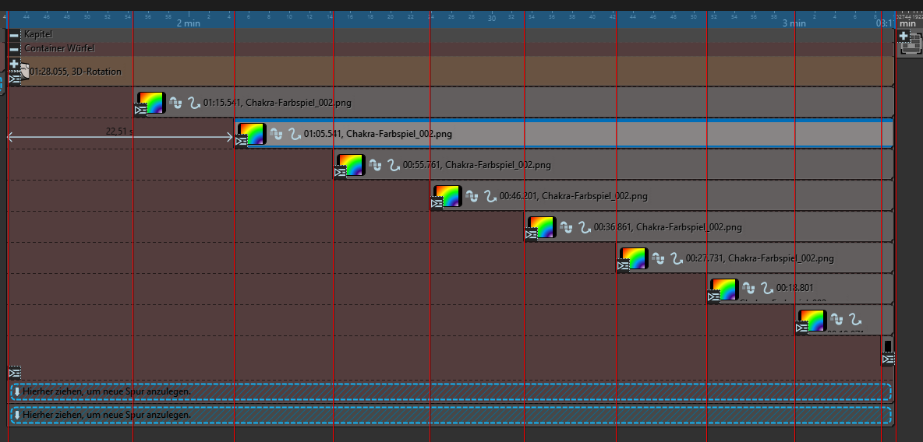The height and width of the screenshot is (442, 923).
Task: Click the wave effect icon on 01:15.541 clip
Action: click(175, 103)
